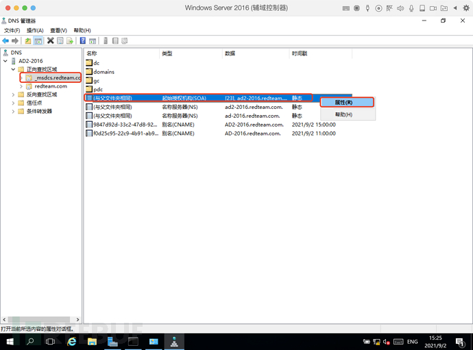Open Server Manager from the taskbar
The width and height of the screenshot is (473, 350).
pyautogui.click(x=112, y=342)
